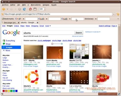Click the Web link in Google navigation
Viewport: 121px width, 96px height.
coord(4,26)
